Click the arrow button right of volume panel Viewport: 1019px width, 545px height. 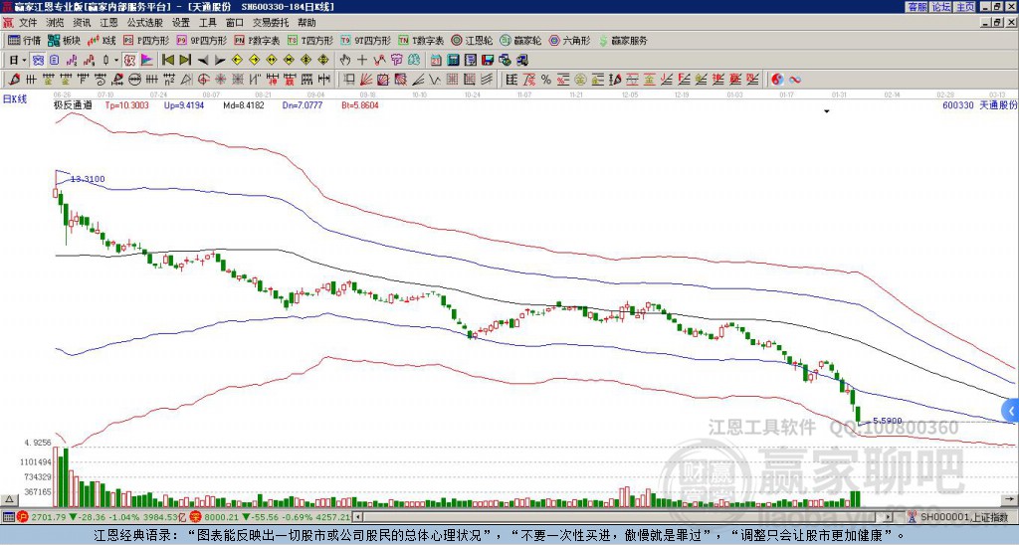click(1011, 499)
